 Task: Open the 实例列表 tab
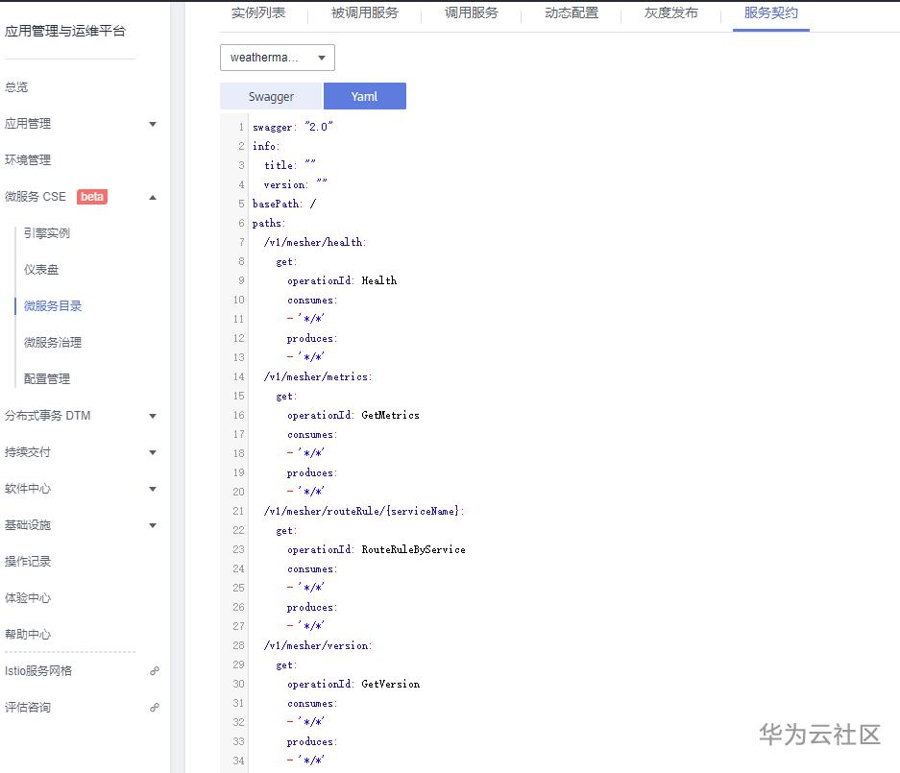(x=258, y=12)
